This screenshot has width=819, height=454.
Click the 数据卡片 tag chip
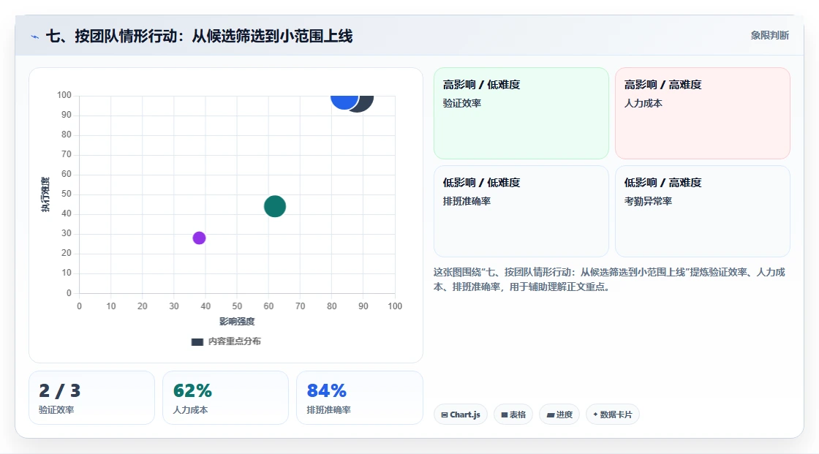pyautogui.click(x=613, y=415)
